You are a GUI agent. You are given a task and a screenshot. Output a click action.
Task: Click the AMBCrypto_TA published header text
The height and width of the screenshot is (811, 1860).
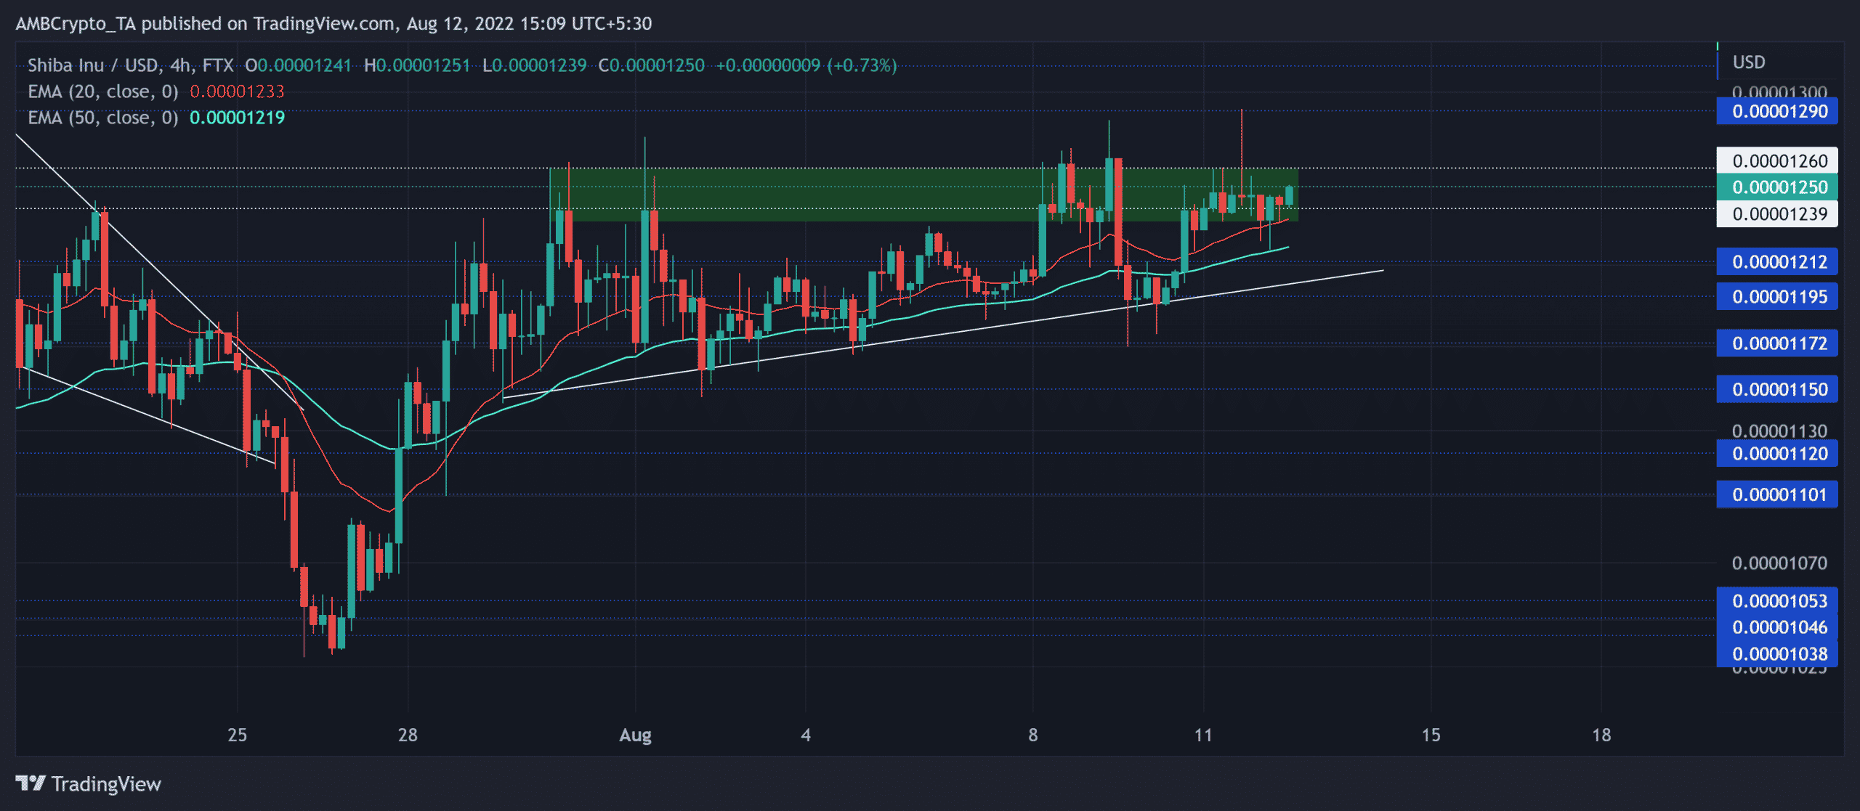pos(333,23)
